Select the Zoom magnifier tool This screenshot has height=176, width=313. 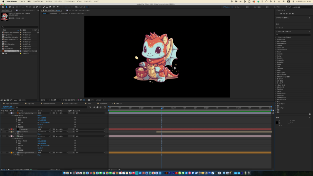(13, 7)
